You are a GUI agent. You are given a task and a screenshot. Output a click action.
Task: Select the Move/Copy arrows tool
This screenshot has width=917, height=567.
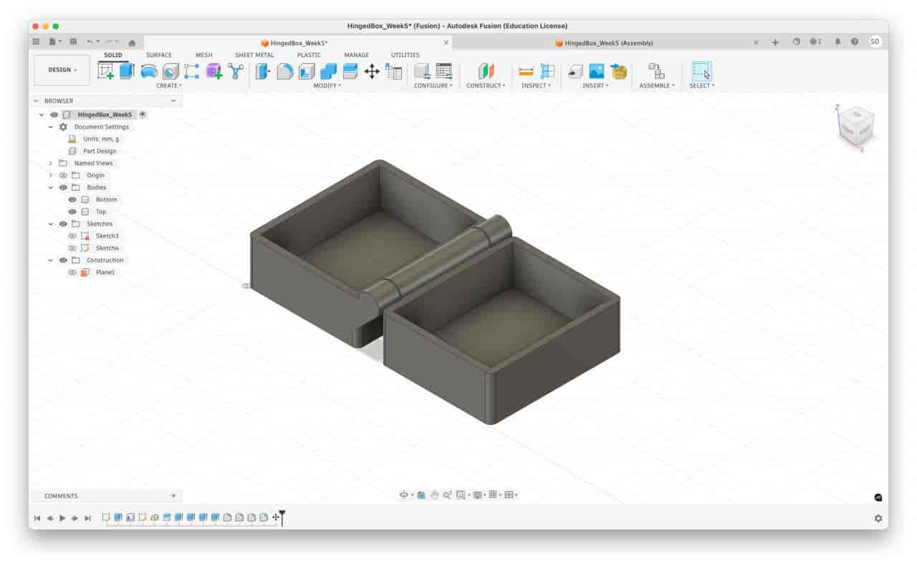[x=372, y=71]
